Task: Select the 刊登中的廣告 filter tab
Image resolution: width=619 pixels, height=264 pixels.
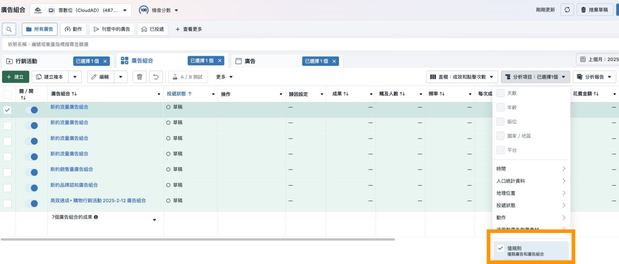Action: (x=112, y=29)
